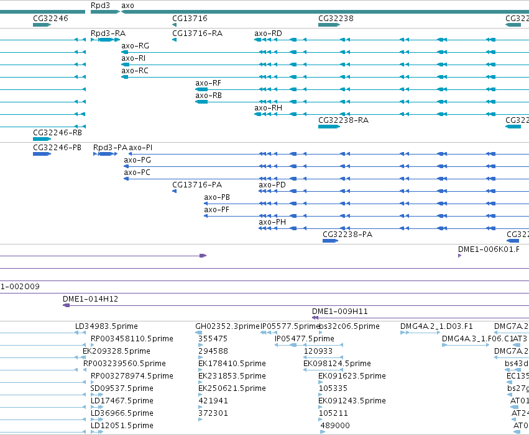Select the 489000 feature label
Screen dimensions: 529x435
pyautogui.click(x=335, y=426)
